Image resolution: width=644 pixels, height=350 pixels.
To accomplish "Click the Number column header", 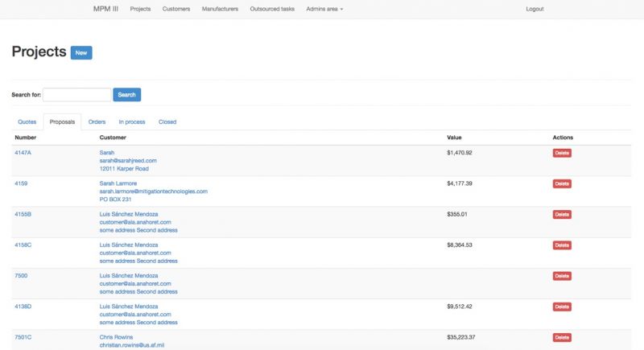I will [26, 138].
